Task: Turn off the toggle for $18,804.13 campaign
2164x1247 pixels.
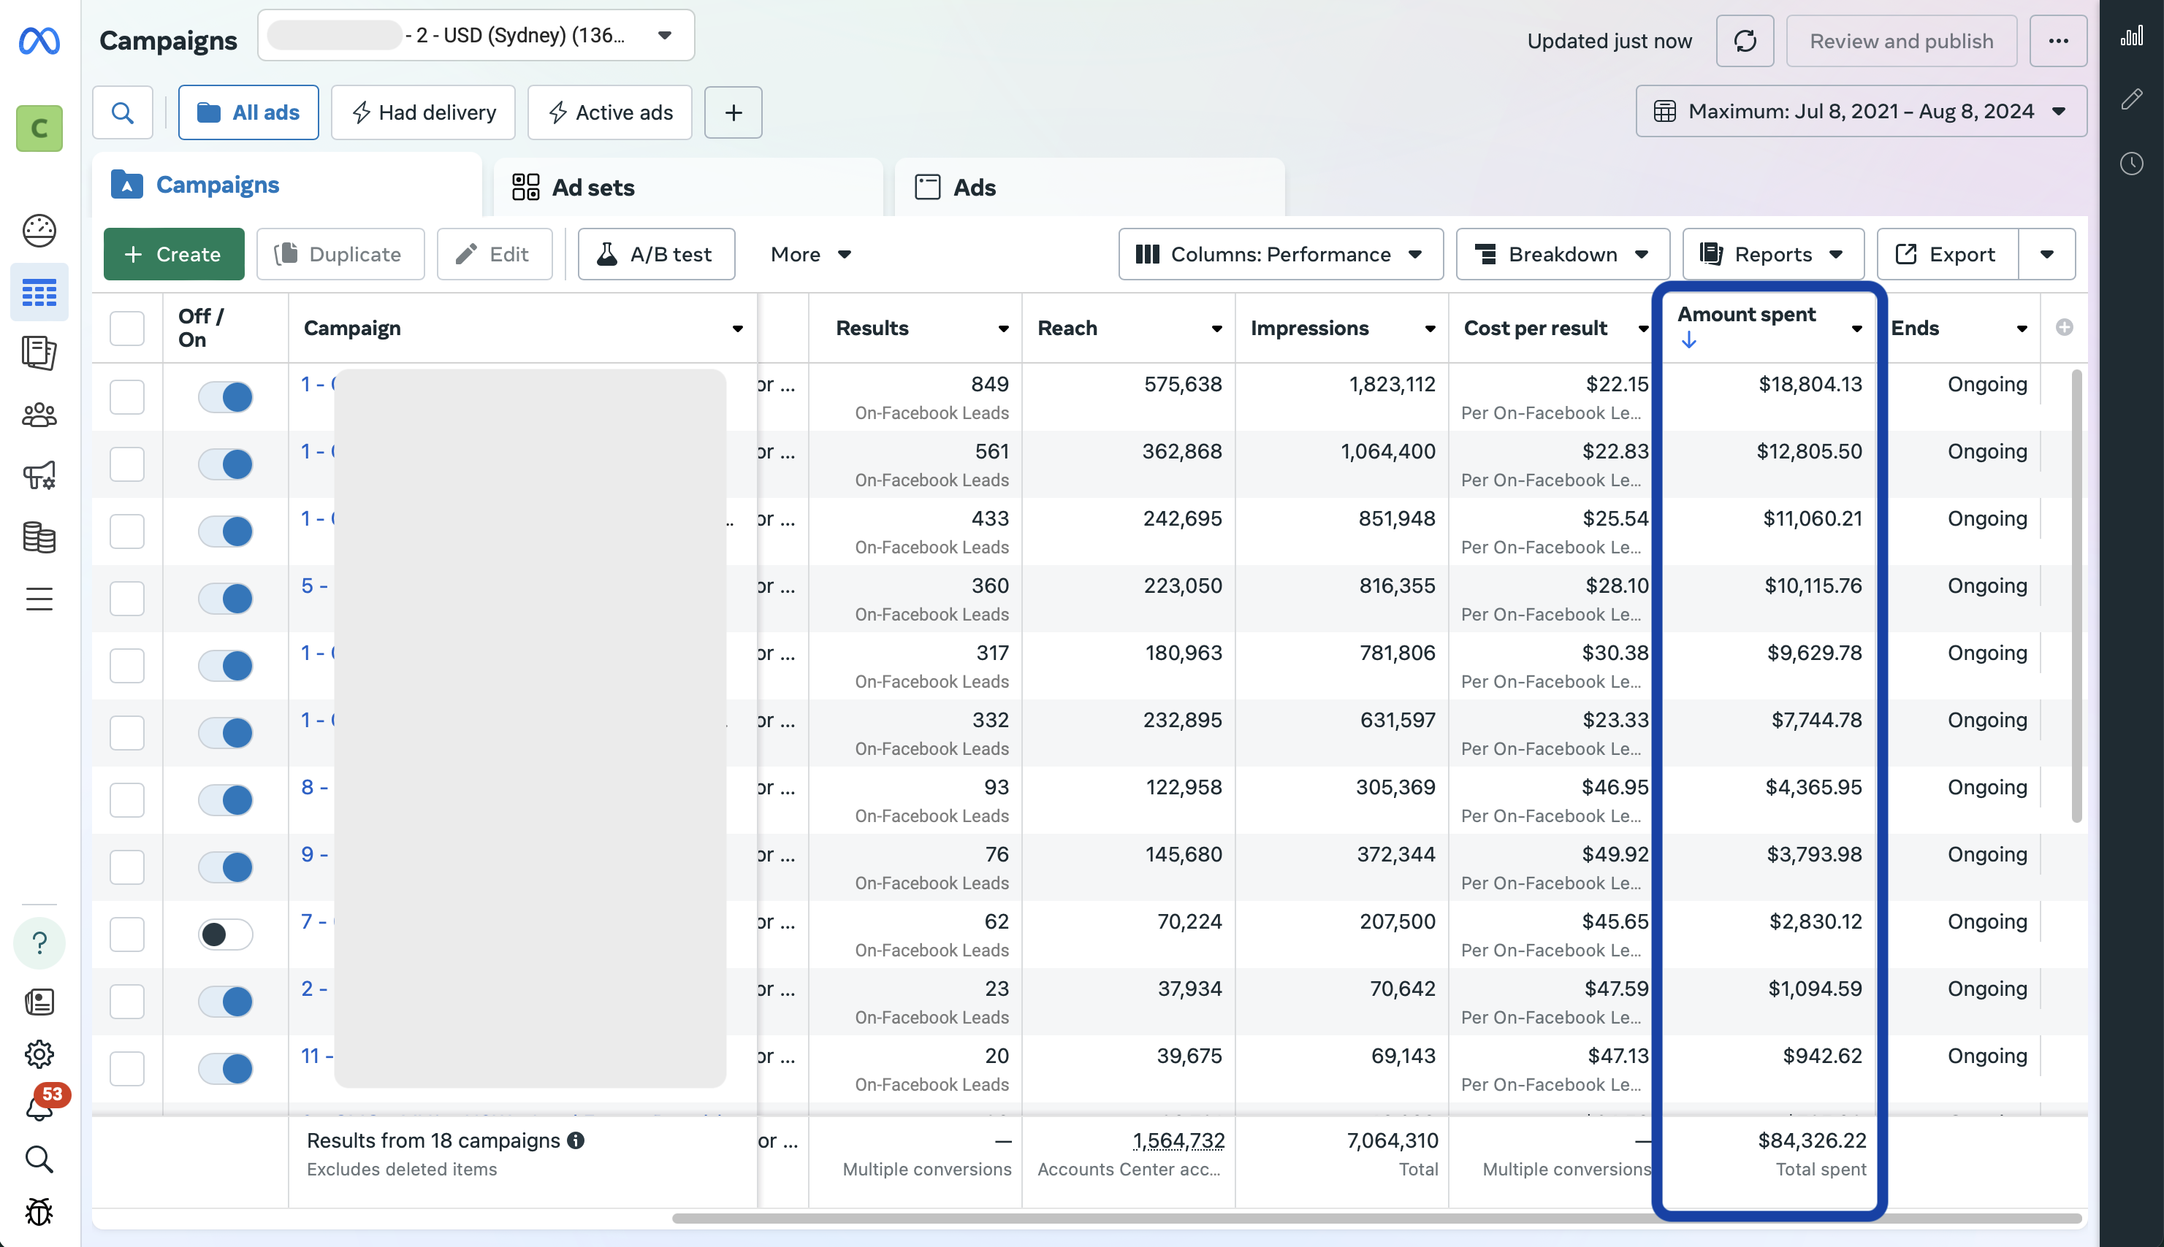Action: pos(226,396)
